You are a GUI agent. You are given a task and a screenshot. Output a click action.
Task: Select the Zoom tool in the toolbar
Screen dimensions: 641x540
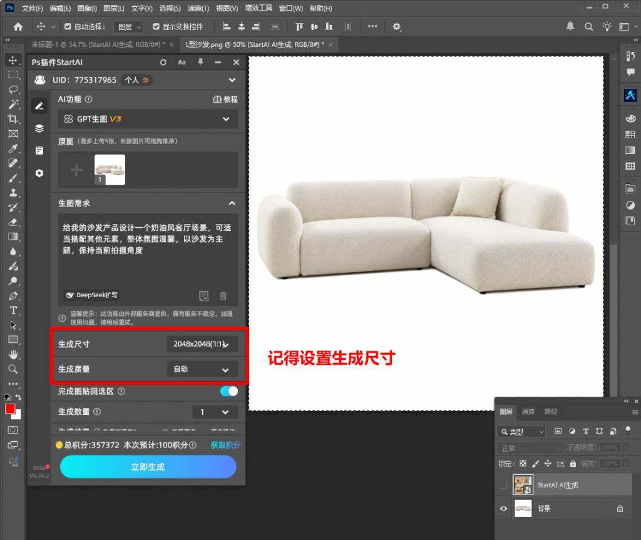pos(13,369)
